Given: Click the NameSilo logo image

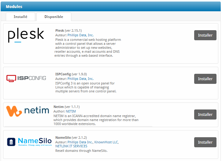Looking at the screenshot, I should (x=29, y=142).
